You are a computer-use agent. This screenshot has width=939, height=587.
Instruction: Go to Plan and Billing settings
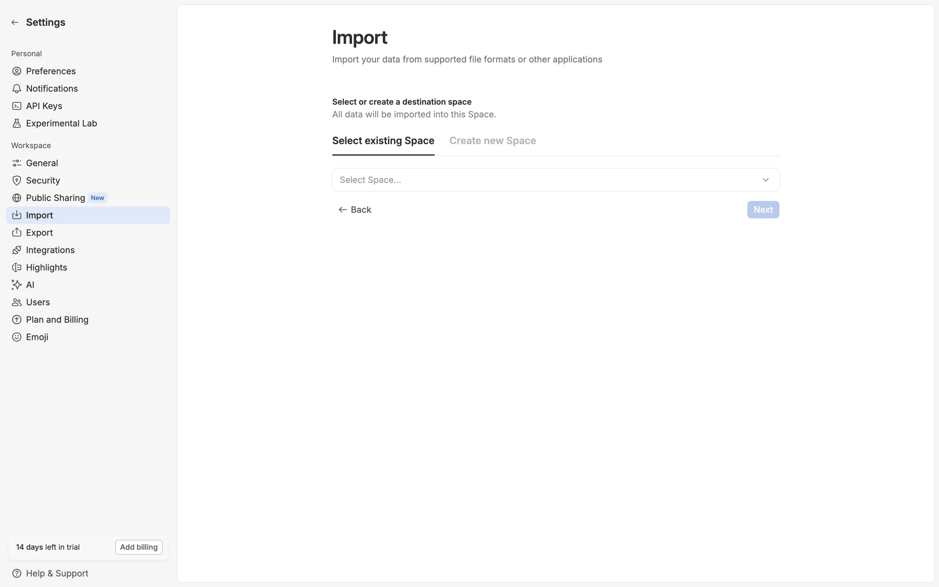point(57,320)
